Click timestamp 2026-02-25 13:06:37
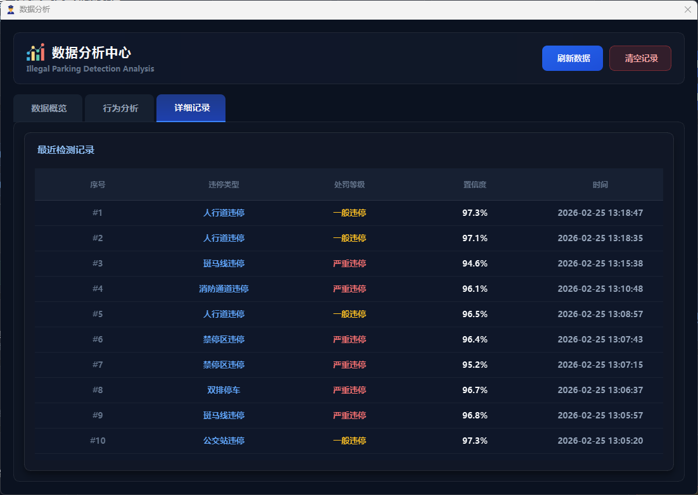 [x=600, y=390]
